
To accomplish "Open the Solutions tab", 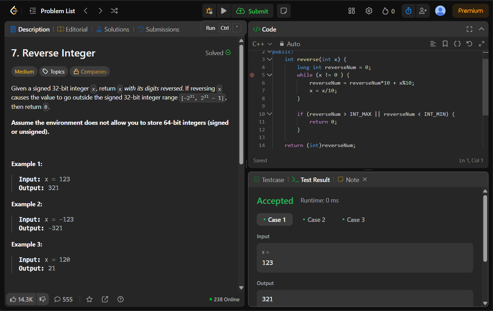I will click(x=113, y=29).
